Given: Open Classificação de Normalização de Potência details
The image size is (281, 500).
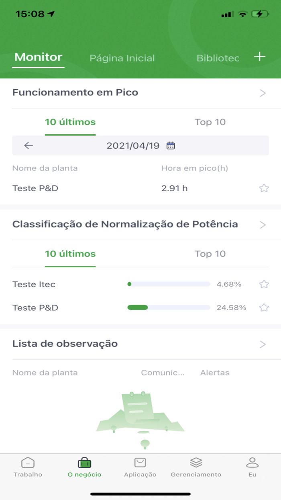Looking at the screenshot, I should [x=262, y=224].
